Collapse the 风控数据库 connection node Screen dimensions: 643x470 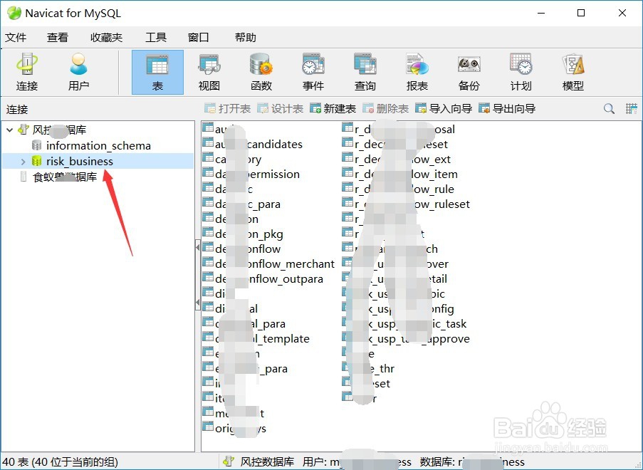[9, 130]
